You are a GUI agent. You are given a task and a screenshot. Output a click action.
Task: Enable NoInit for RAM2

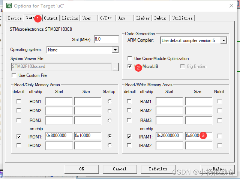pos(220,111)
